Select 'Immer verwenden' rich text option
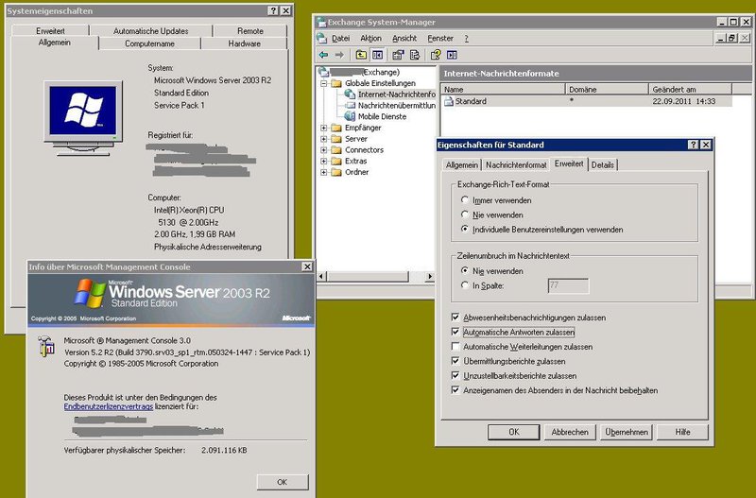 click(x=465, y=199)
